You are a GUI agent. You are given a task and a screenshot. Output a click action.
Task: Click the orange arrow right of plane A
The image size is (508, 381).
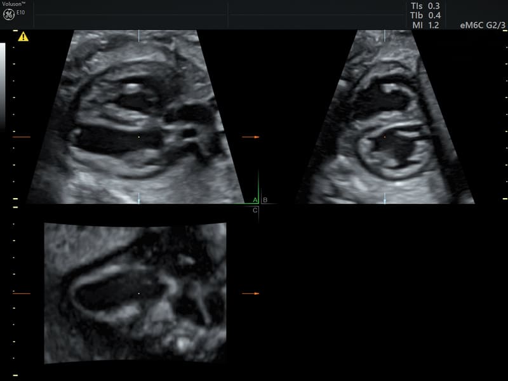pyautogui.click(x=252, y=137)
